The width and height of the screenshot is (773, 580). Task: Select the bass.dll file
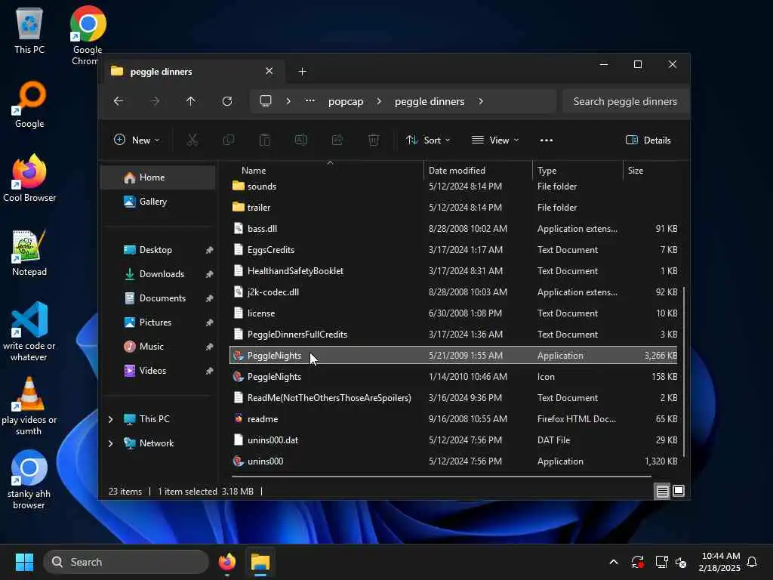454,228
